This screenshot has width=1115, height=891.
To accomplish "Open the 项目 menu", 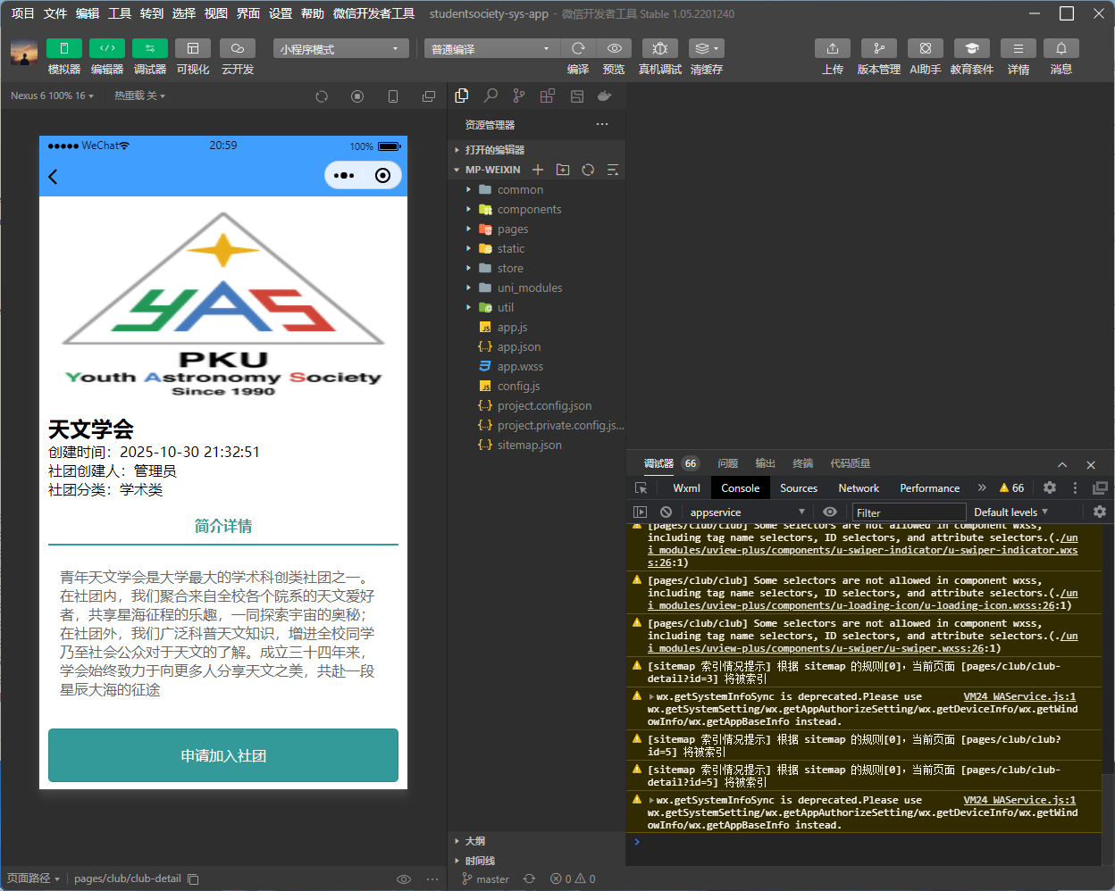I will coord(23,13).
